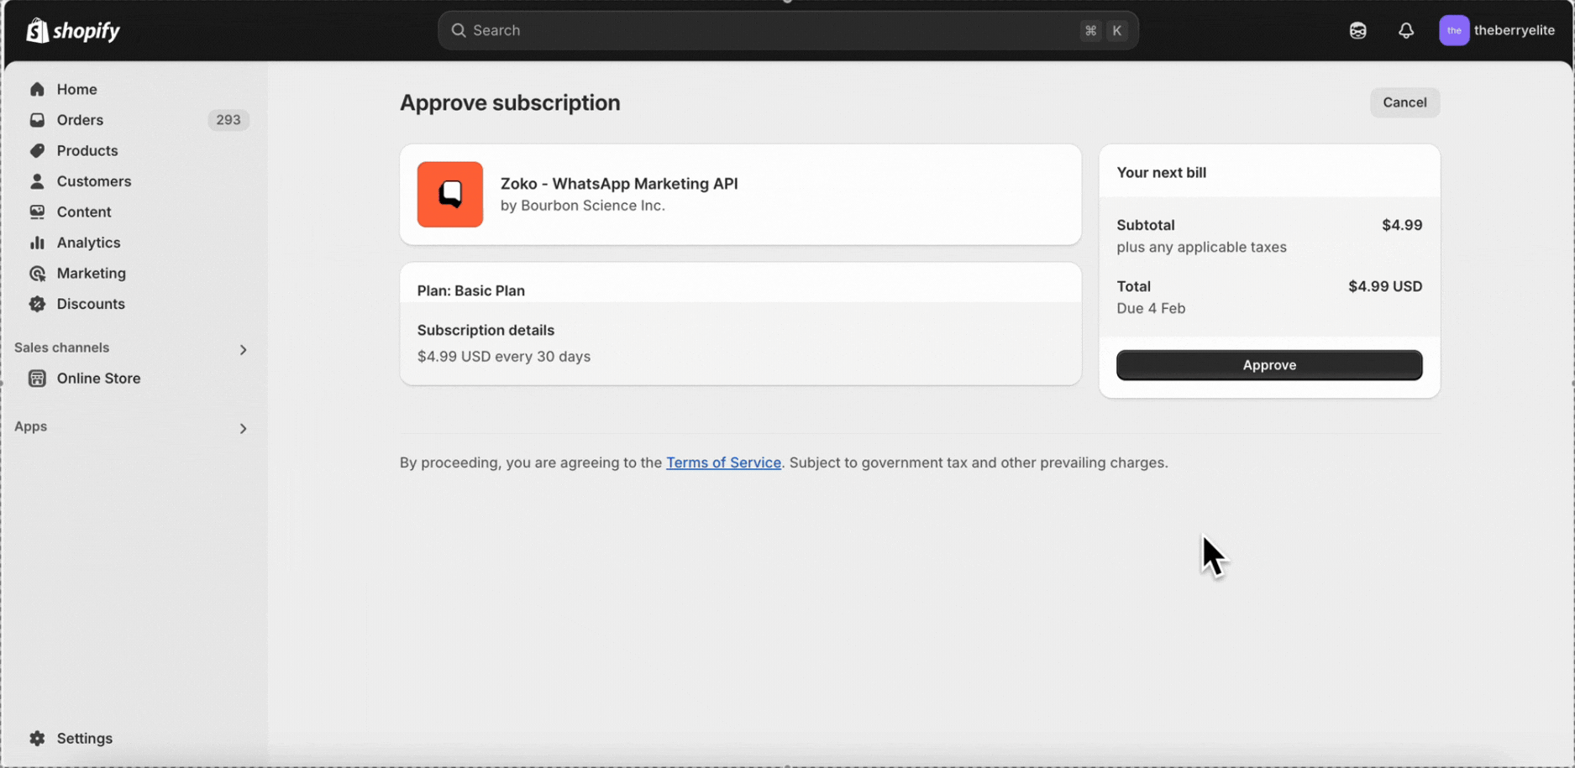Click the Discounts badge icon
Image resolution: width=1575 pixels, height=768 pixels.
pyautogui.click(x=37, y=304)
